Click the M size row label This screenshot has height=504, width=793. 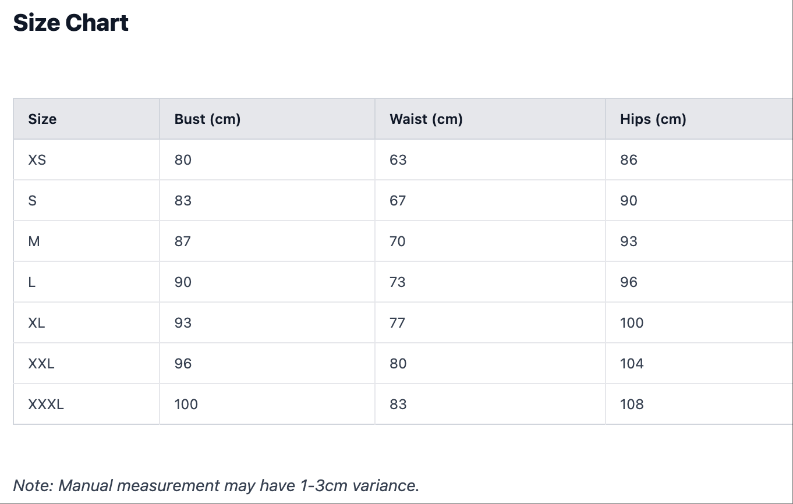[34, 242]
